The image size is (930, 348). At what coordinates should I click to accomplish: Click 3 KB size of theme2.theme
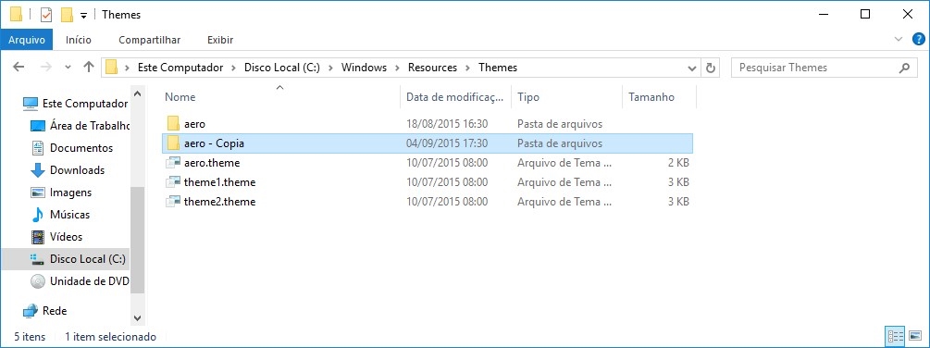pyautogui.click(x=678, y=202)
